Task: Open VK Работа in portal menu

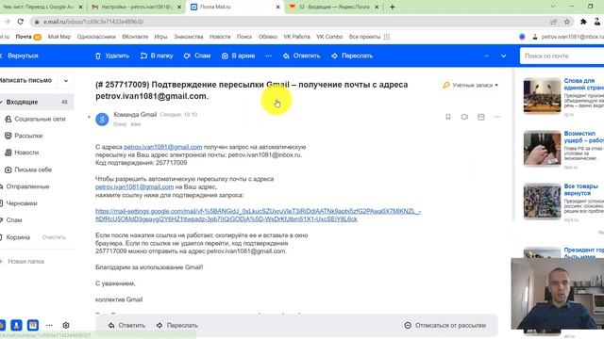Action: tap(296, 37)
